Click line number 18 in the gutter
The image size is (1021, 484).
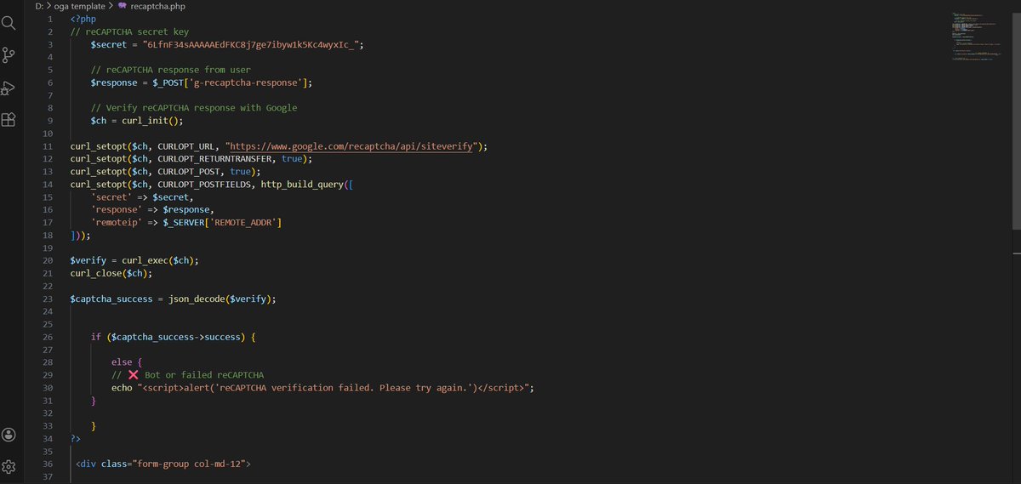click(x=48, y=236)
